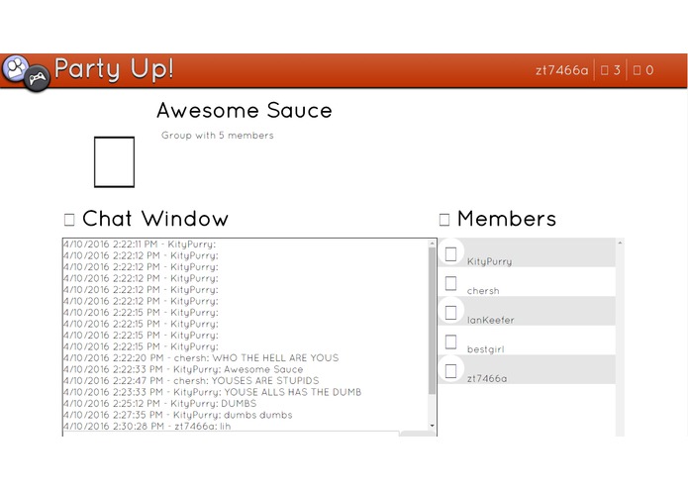Screen dimensions: 688x489
Task: Click the icon beside Members heading
Action: [444, 220]
